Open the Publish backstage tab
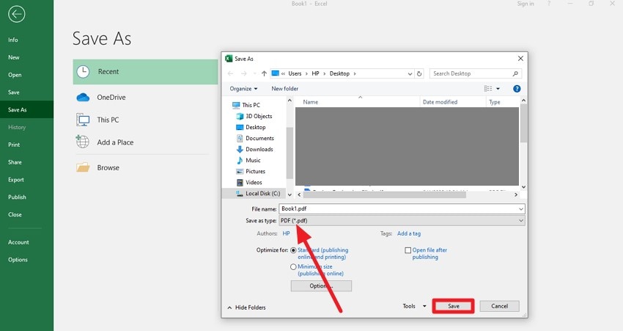 [17, 197]
